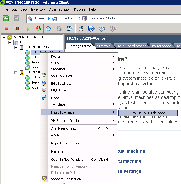Click the Reset virtual machine icon
181x184 pixels.
tap(38, 29)
